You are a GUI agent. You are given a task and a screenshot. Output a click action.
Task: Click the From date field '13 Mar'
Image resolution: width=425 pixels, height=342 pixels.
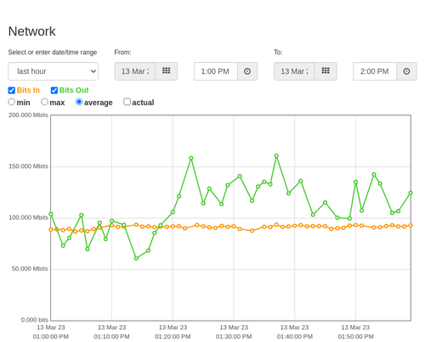[135, 71]
